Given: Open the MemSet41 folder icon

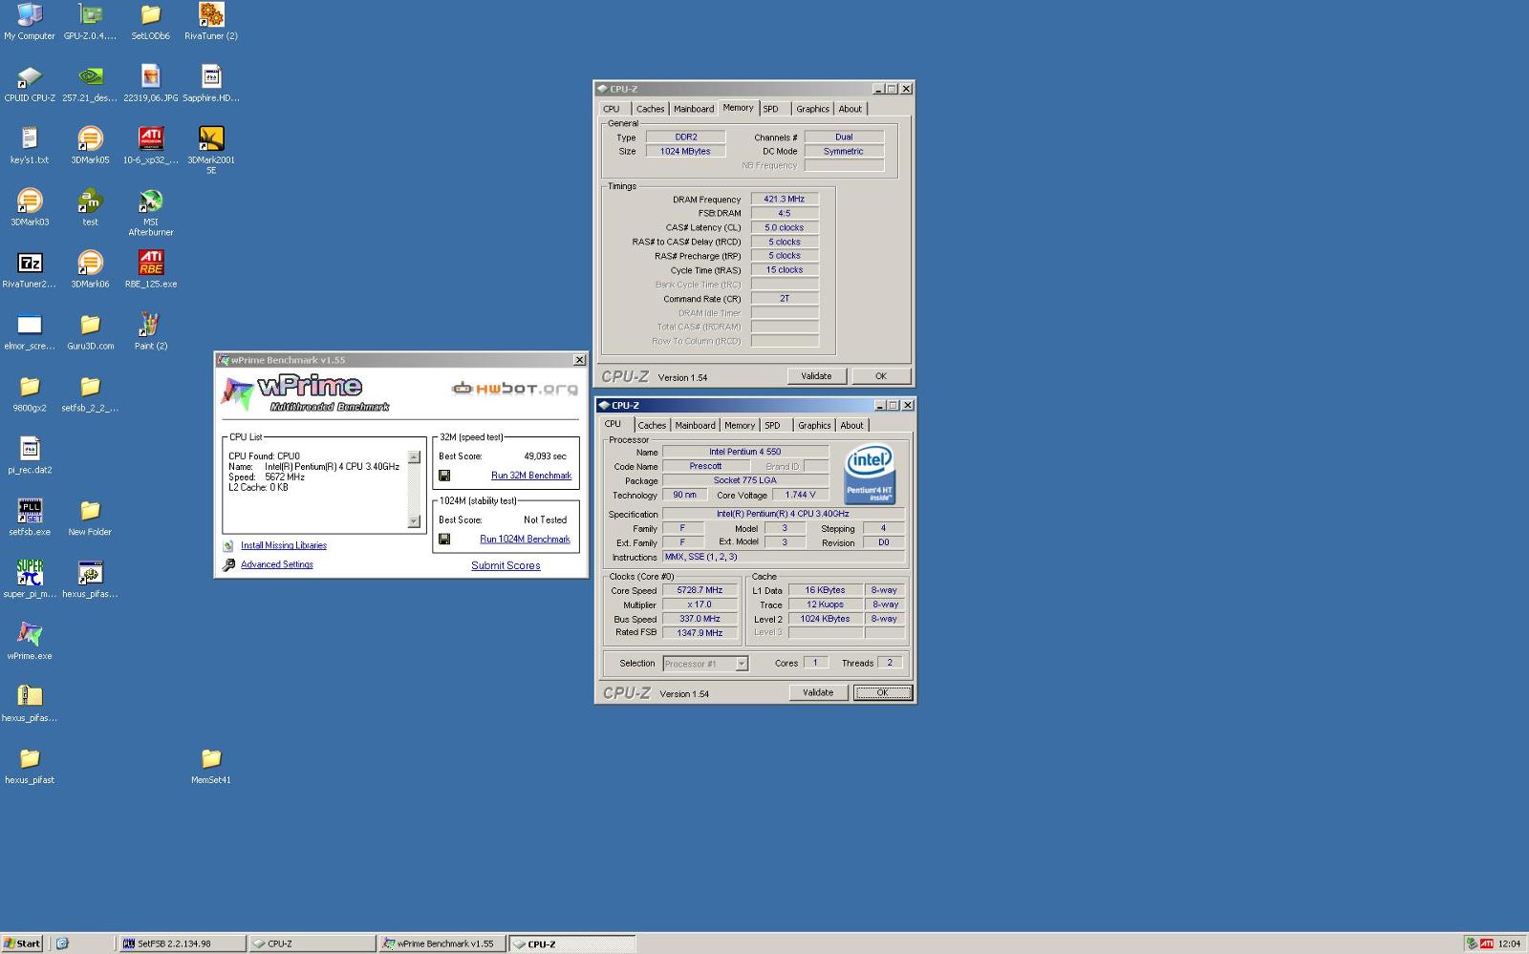Looking at the screenshot, I should [x=211, y=759].
